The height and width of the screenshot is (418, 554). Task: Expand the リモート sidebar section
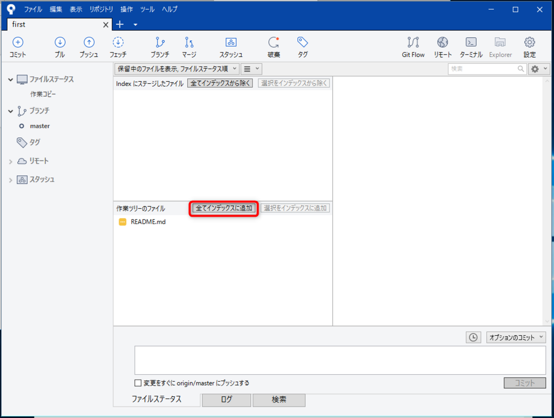pos(11,162)
